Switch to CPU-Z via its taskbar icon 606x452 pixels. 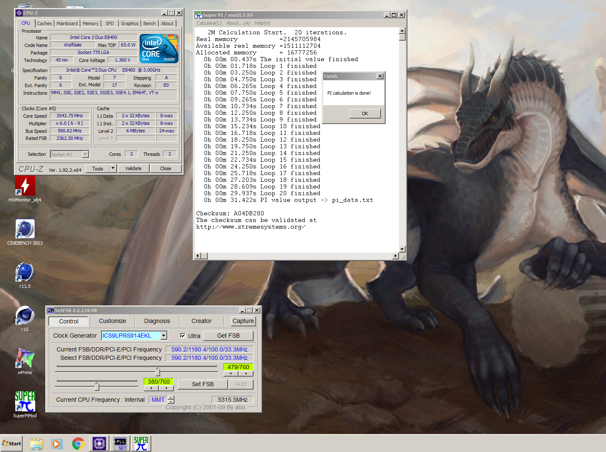click(99, 444)
